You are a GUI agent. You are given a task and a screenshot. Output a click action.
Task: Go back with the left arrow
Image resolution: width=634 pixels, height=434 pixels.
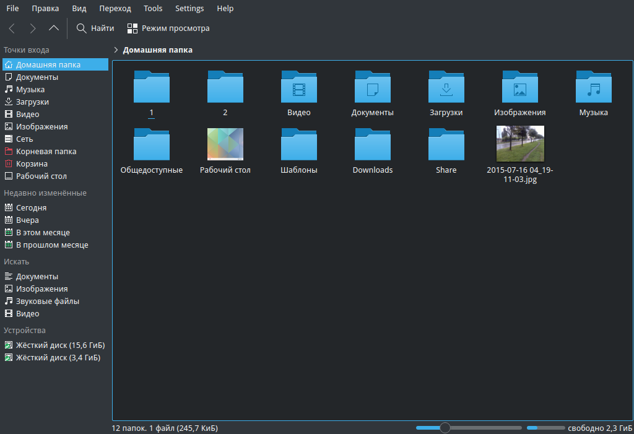tap(12, 28)
